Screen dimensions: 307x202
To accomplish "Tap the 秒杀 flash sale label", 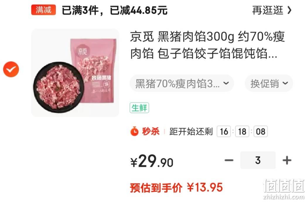I will pos(151,131).
